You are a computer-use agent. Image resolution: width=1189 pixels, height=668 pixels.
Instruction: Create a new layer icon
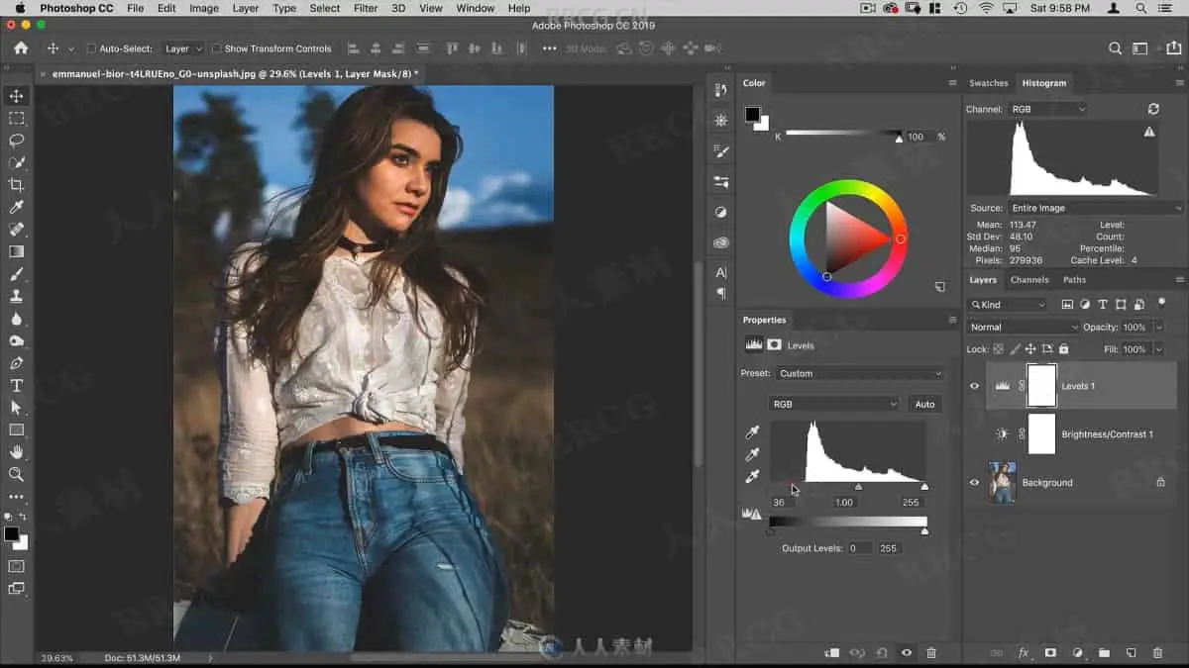click(x=1131, y=653)
